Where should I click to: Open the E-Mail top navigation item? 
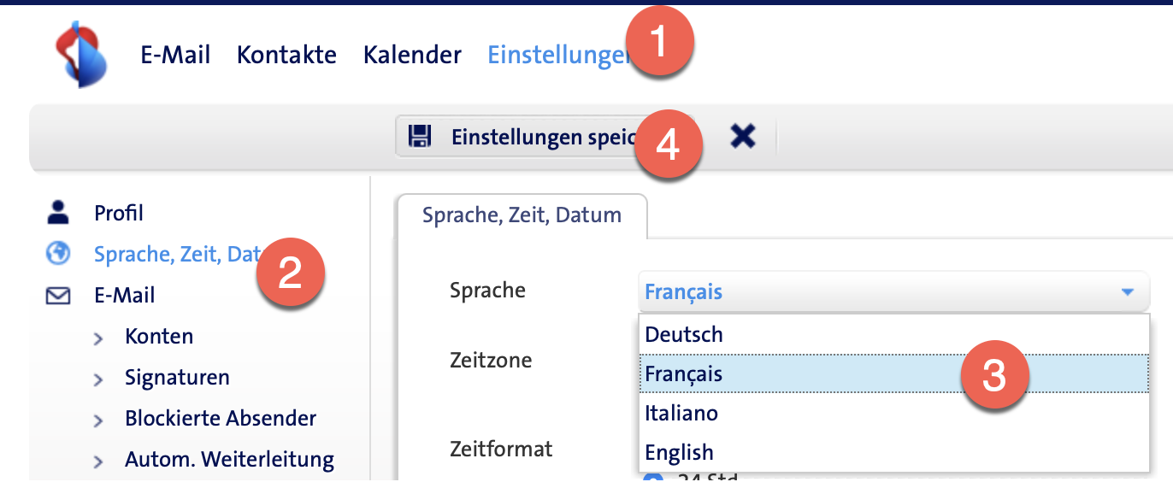point(175,55)
